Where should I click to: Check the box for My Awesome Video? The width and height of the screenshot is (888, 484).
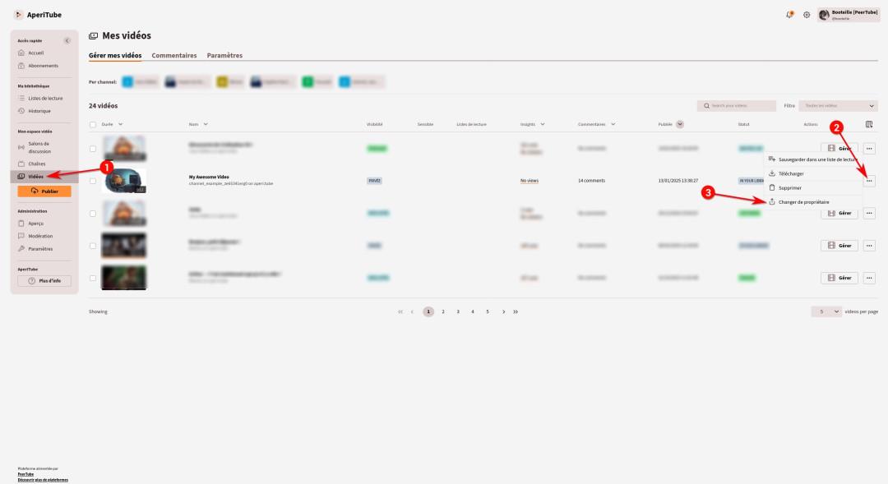point(93,181)
